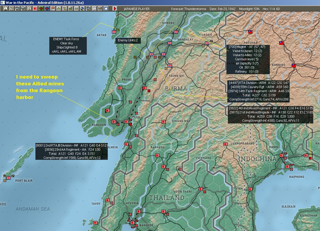Click the orange flag toolbar icon
The width and height of the screenshot is (320, 231).
click(x=53, y=9)
